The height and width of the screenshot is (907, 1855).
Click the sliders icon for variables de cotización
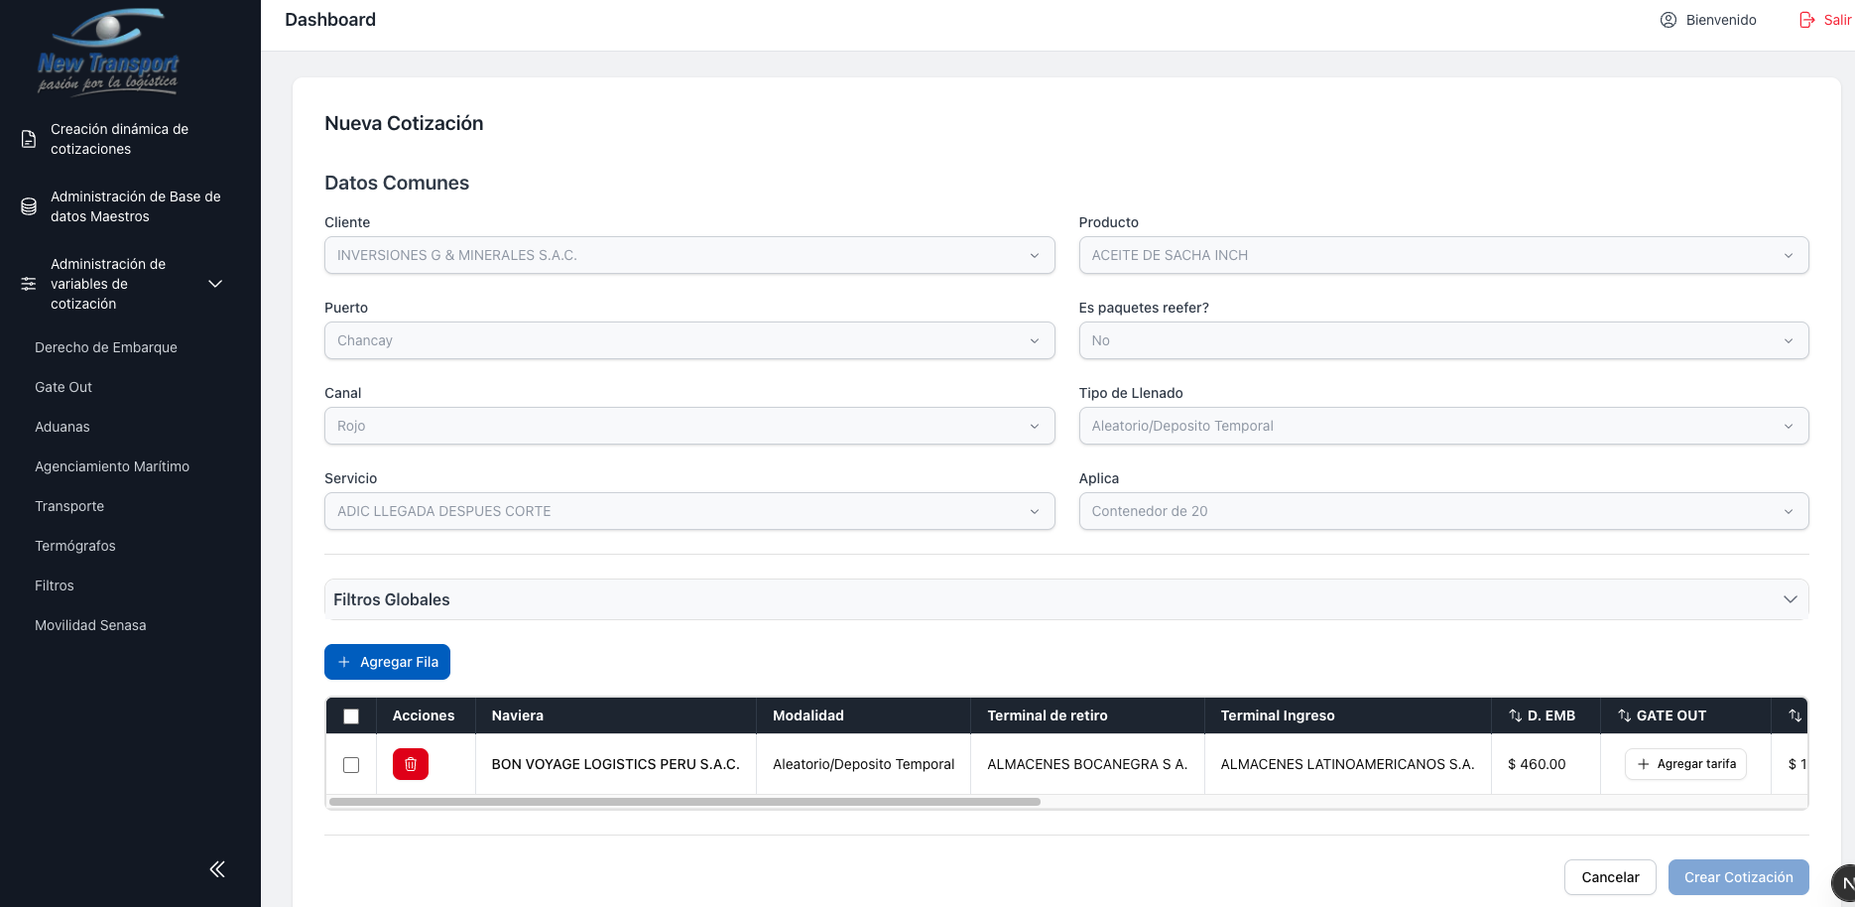[x=29, y=284]
